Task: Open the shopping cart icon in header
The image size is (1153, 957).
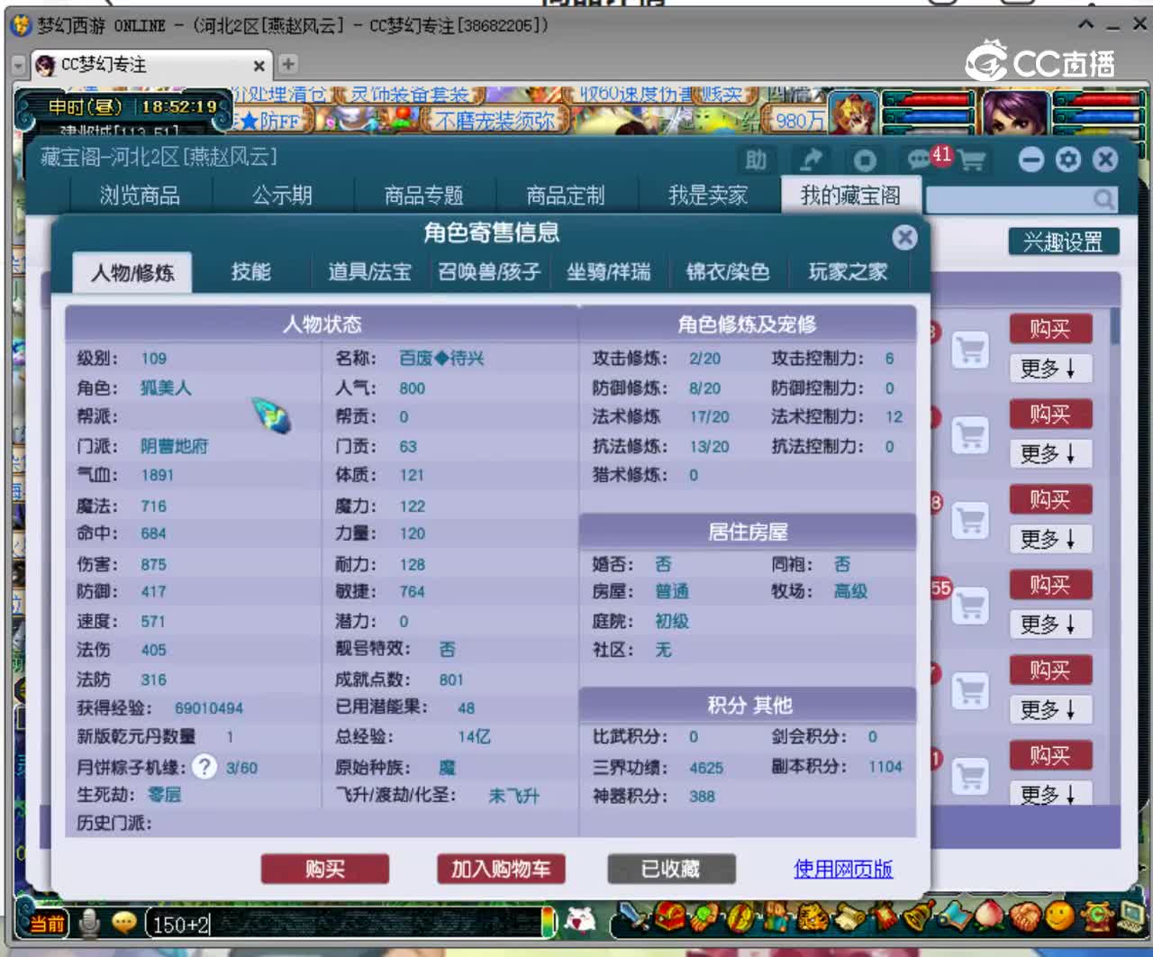Action: click(x=972, y=161)
